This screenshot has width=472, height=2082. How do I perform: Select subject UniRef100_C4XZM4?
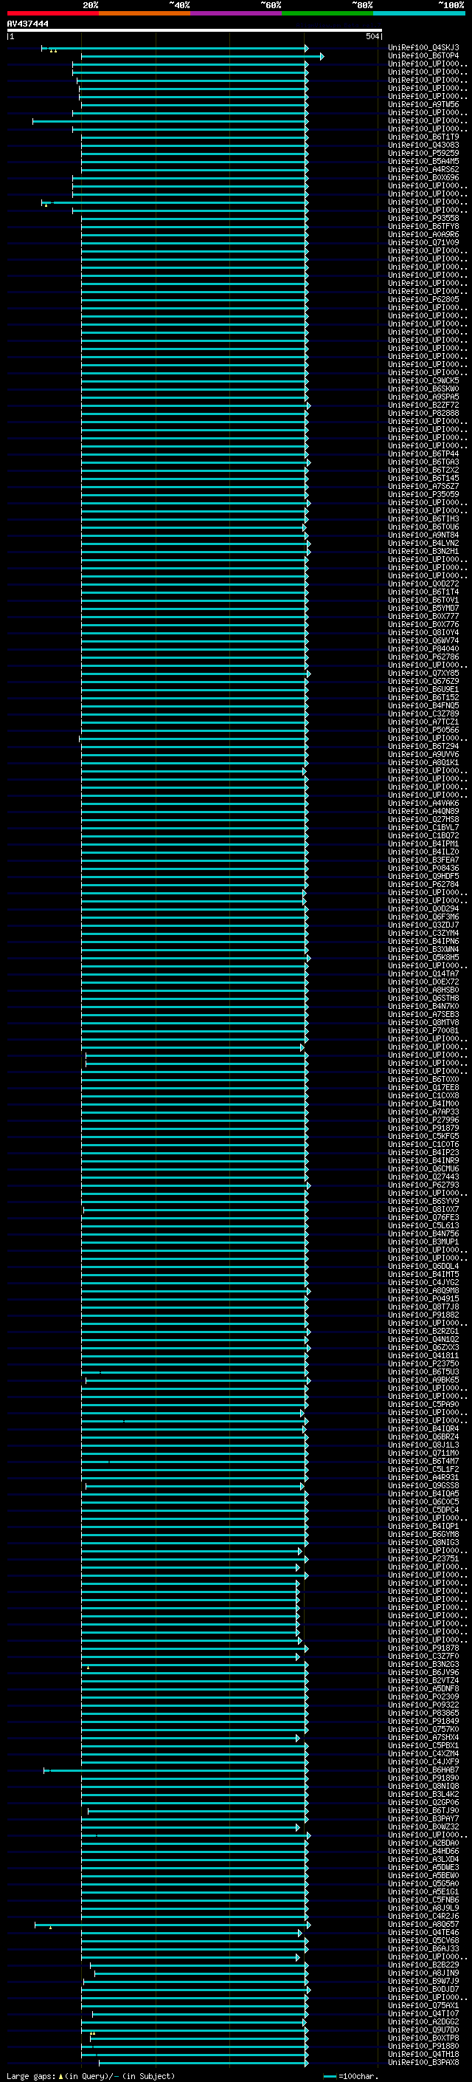[423, 1754]
